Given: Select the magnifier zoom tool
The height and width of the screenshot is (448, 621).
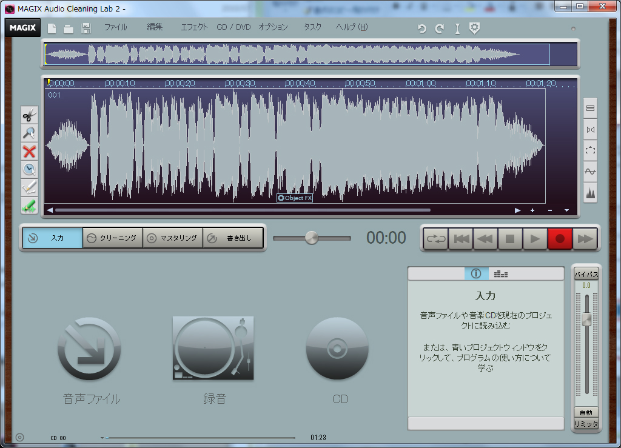Looking at the screenshot, I should (29, 133).
